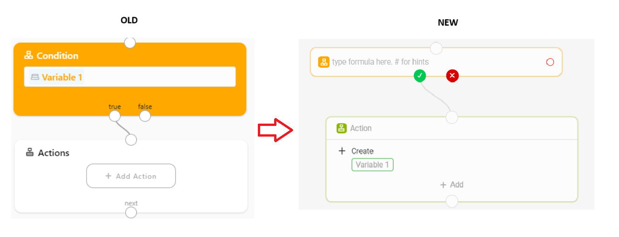Click the red X false output connector

pos(452,75)
